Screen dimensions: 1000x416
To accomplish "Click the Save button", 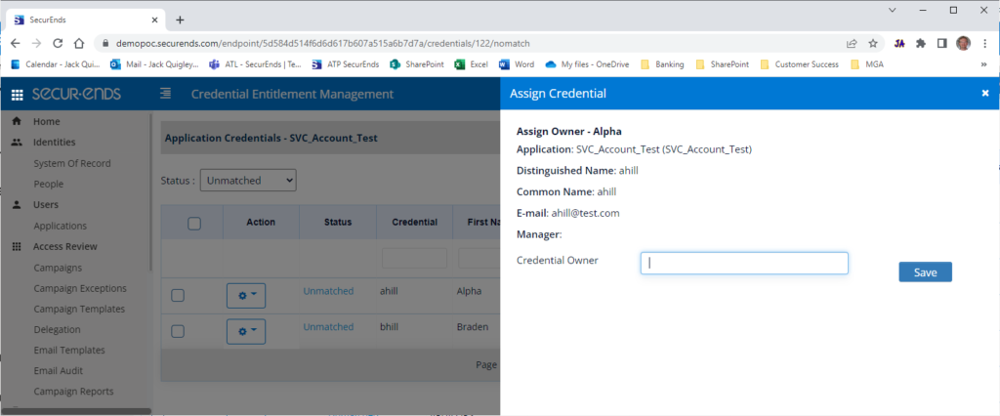I will pyautogui.click(x=926, y=271).
